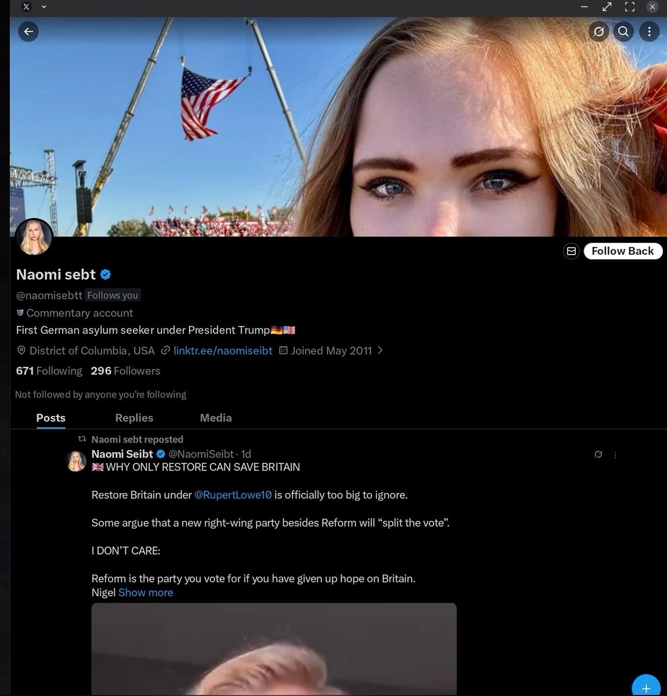Open profile three-dot more menu
This screenshot has height=696, width=667.
[649, 31]
